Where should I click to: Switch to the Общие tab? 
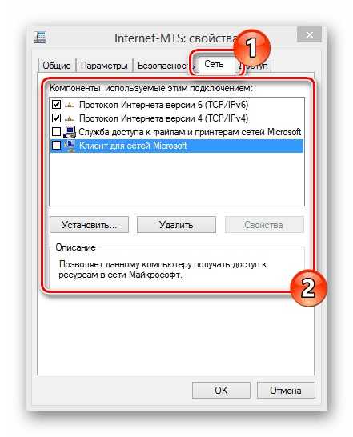[x=57, y=66]
